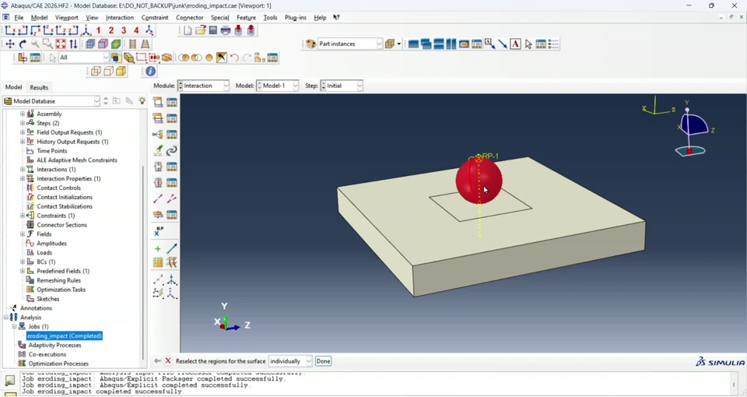Screen dimensions: 747x397
Task: Click the Cascade Viewports icon
Action: click(426, 44)
